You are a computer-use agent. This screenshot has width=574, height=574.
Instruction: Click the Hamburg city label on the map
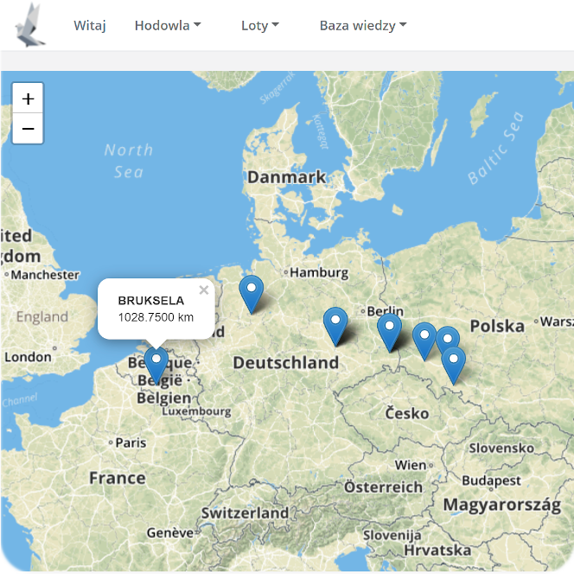[x=318, y=272]
